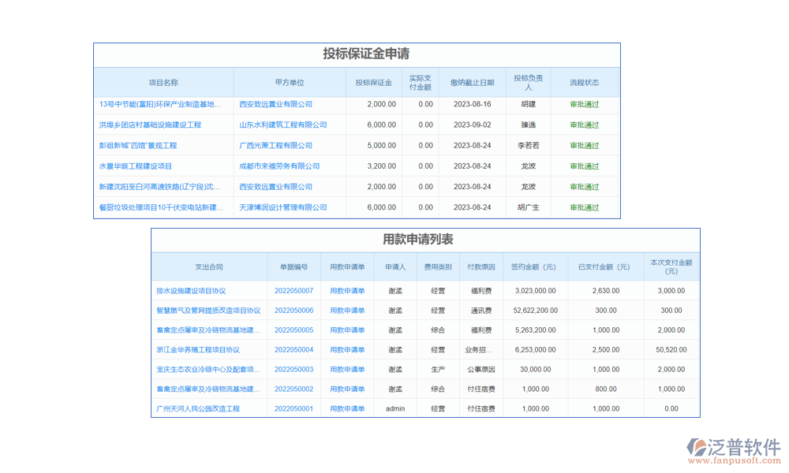This screenshot has height=473, width=789.
Task: Open 餐厨垃圾处理项目10千伏变电站 project
Action: (163, 207)
